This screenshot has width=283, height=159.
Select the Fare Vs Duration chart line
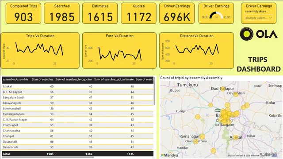pos(120,54)
